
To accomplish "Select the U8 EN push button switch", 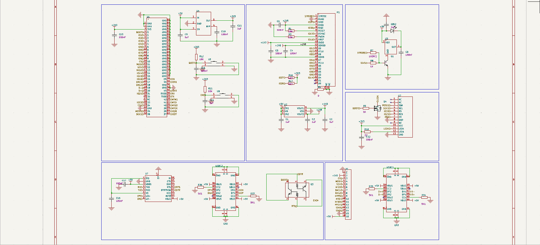I will point(222,95).
